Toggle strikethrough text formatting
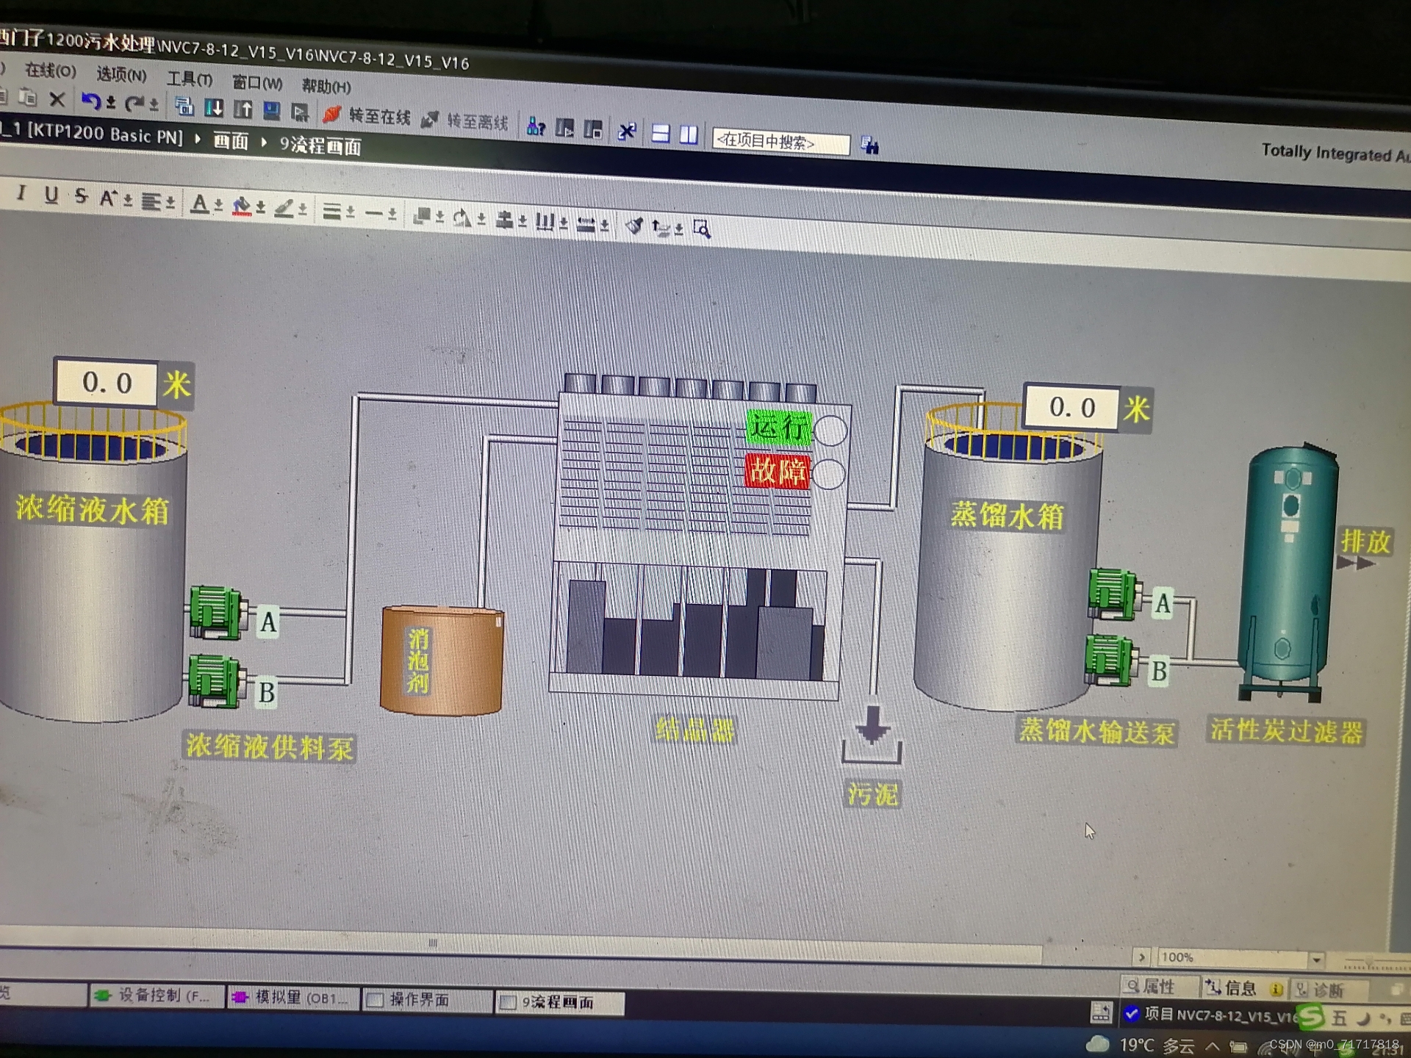Image resolution: width=1411 pixels, height=1058 pixels. pyautogui.click(x=81, y=196)
